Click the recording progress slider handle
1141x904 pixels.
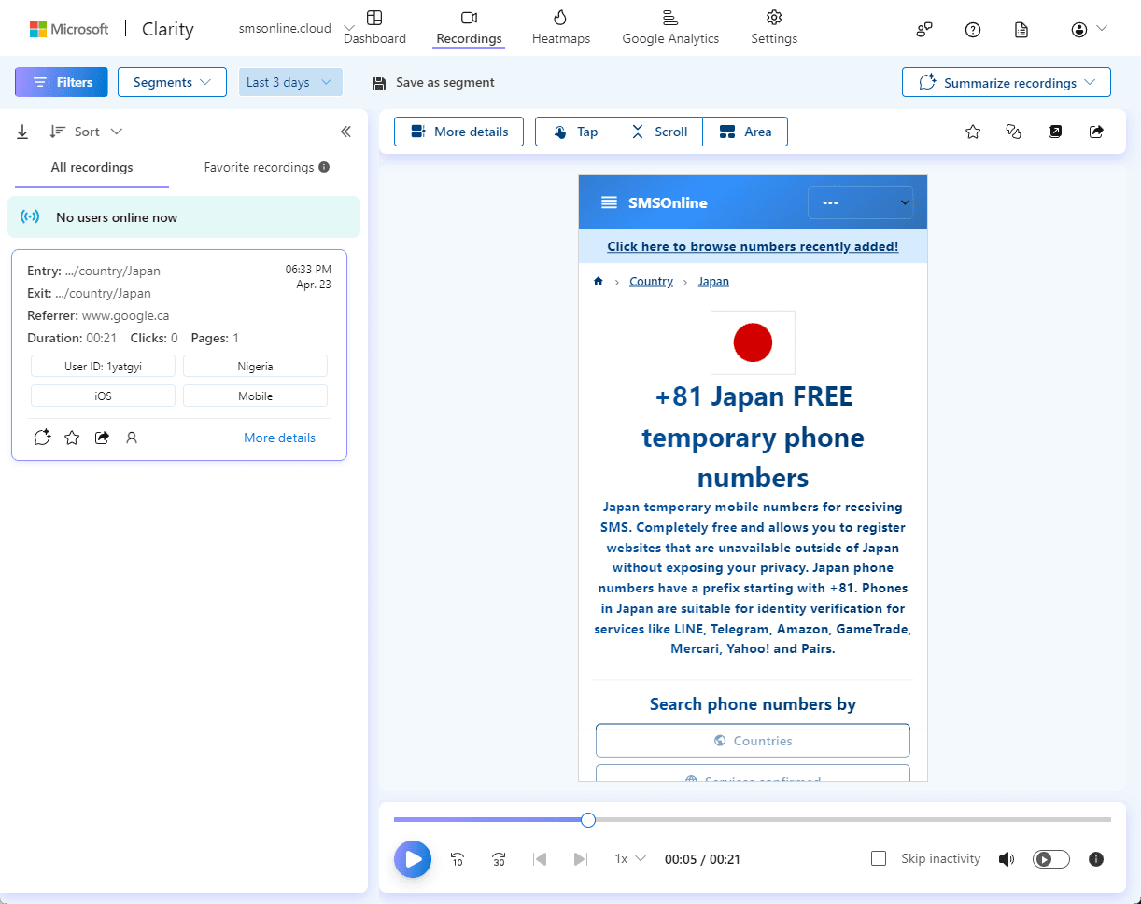(x=588, y=820)
